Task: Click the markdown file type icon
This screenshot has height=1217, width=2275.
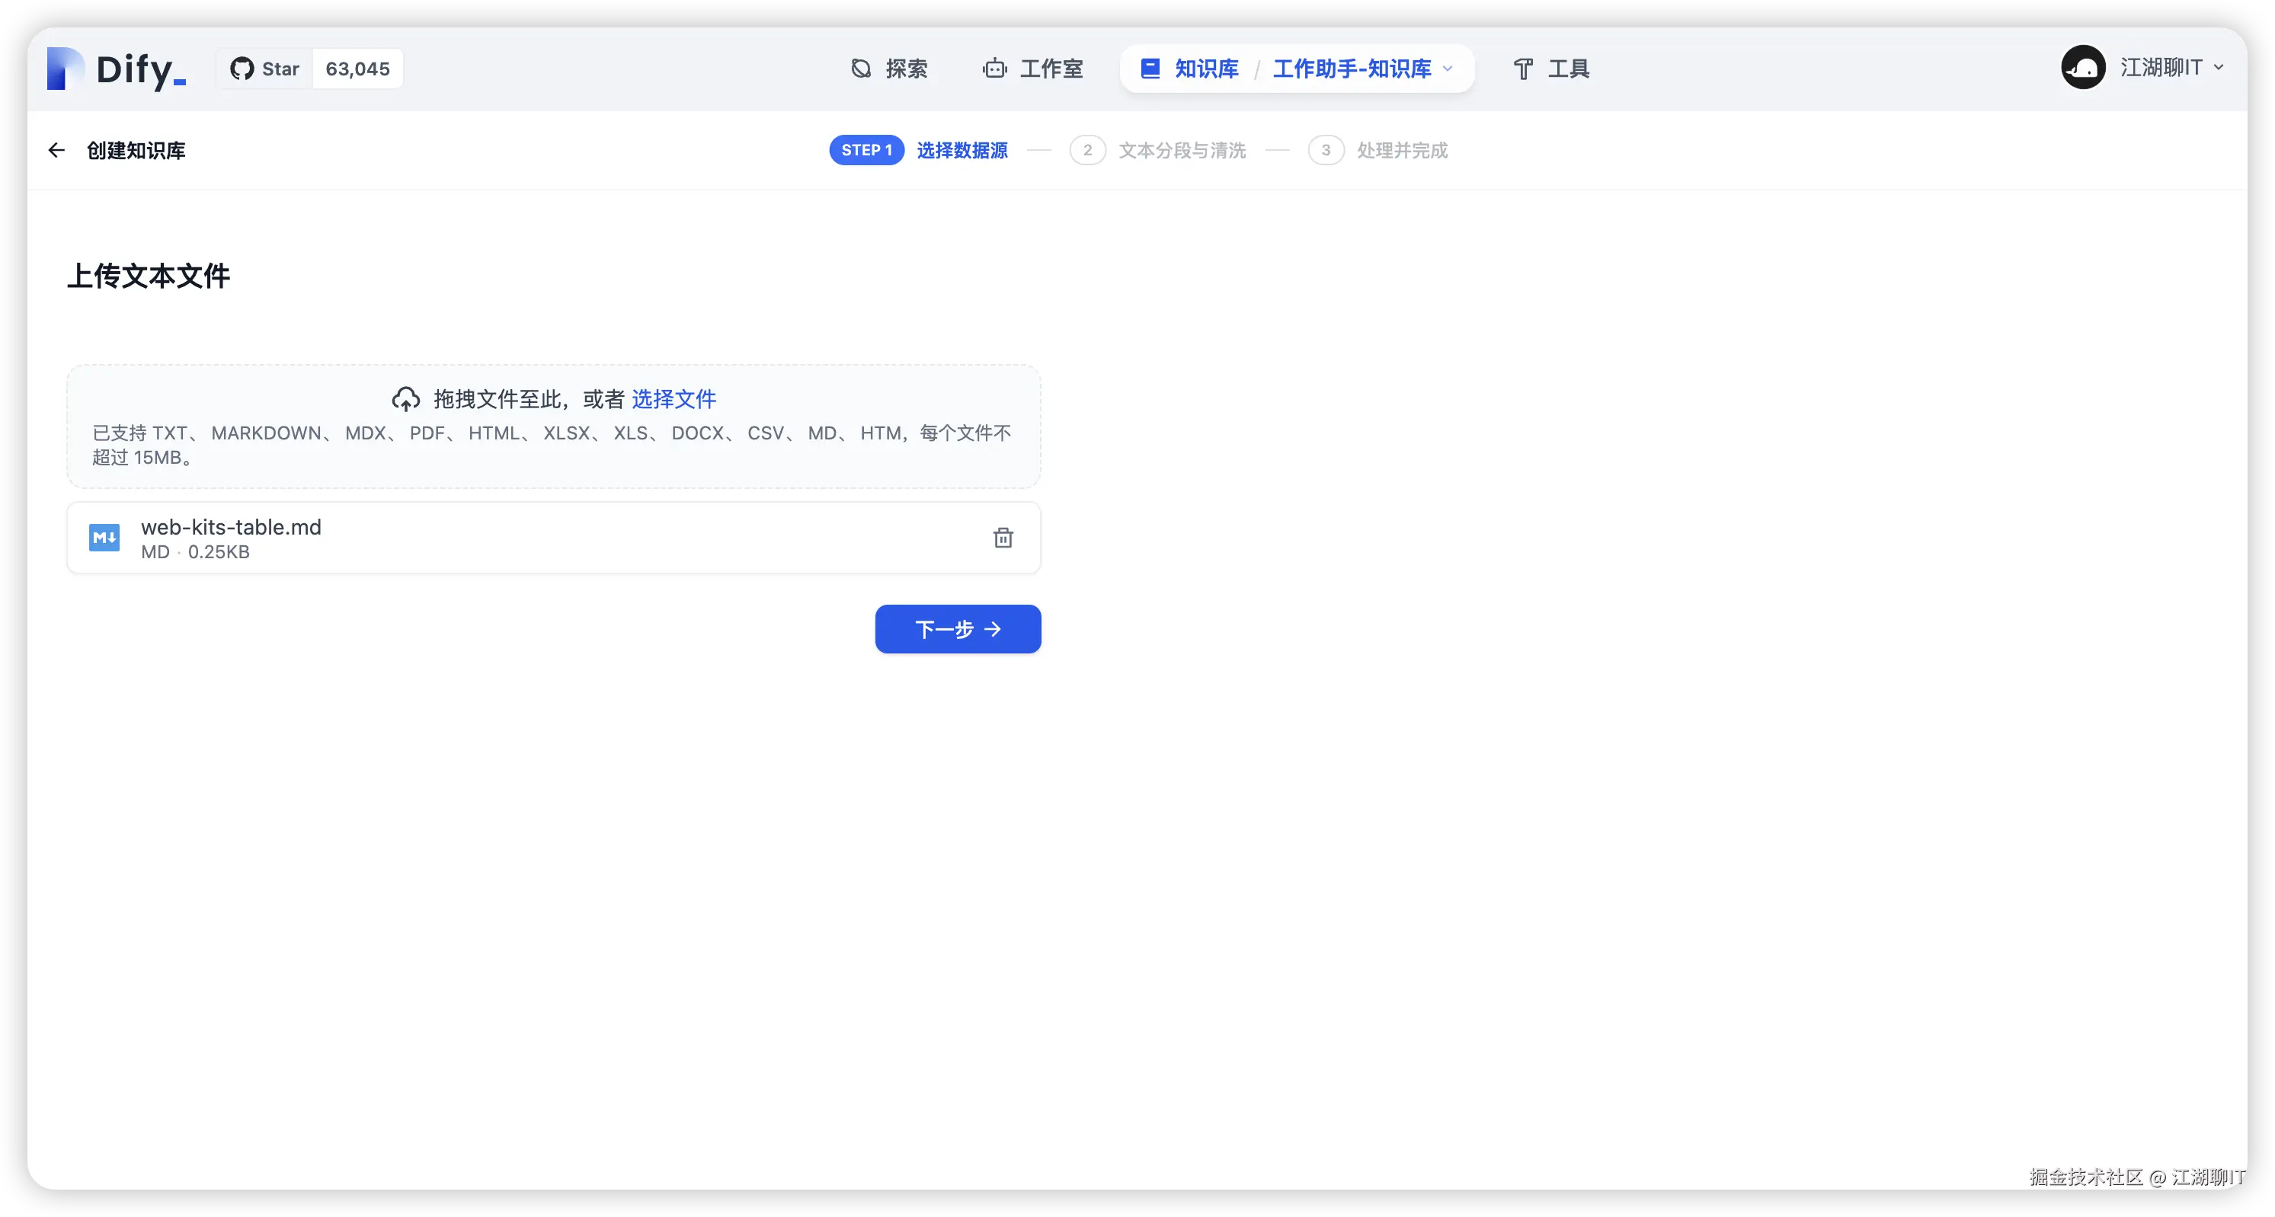Action: [104, 537]
